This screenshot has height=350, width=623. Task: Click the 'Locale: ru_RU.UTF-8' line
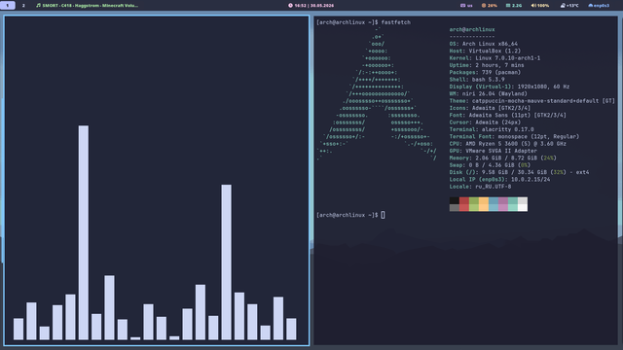[480, 187]
